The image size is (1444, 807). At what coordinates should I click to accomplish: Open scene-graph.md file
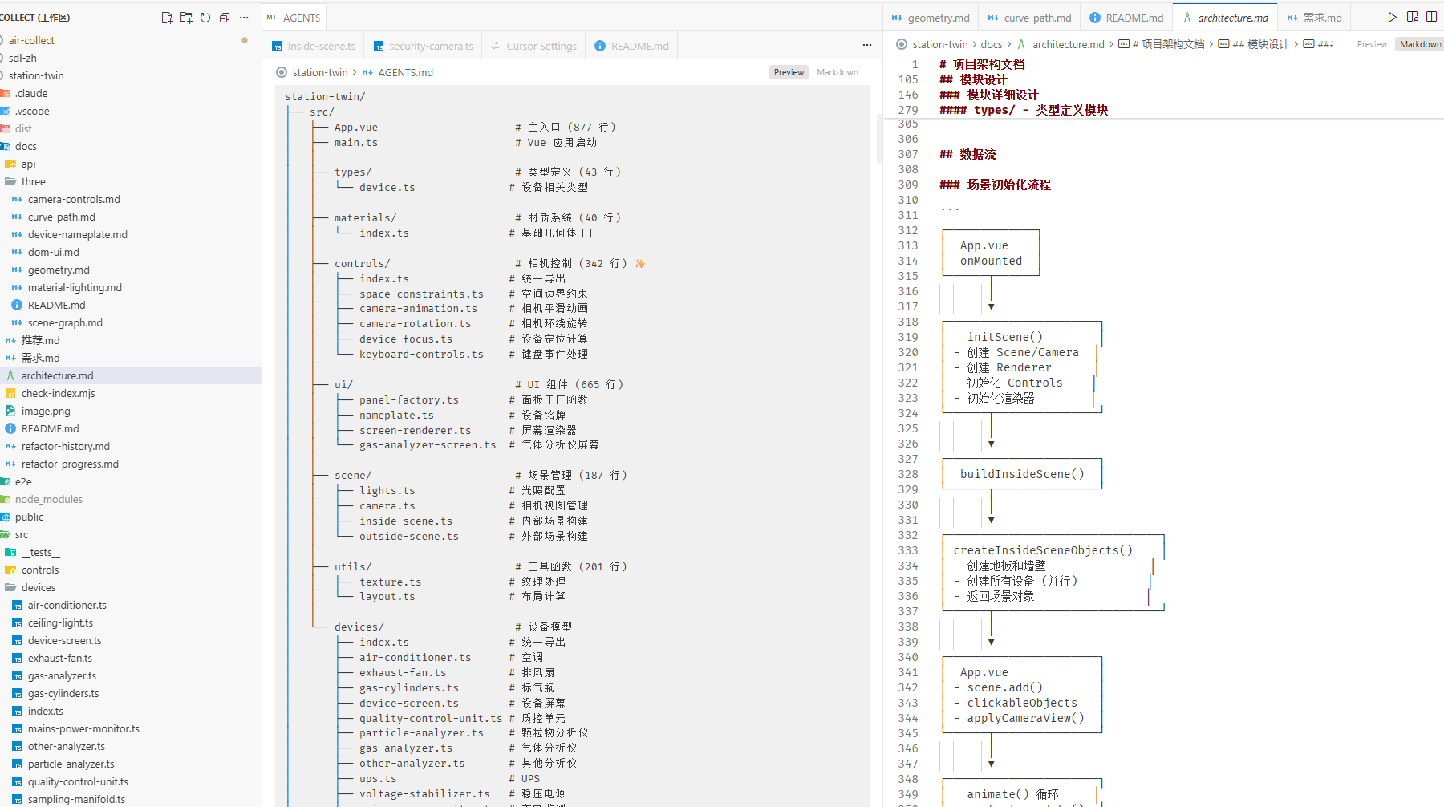(65, 322)
